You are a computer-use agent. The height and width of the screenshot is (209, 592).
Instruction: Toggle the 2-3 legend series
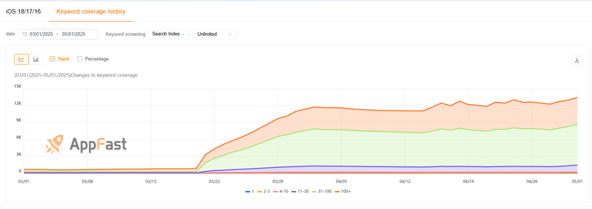point(263,191)
